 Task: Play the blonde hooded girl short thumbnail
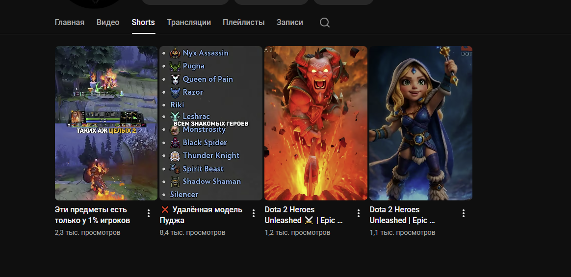click(x=420, y=123)
